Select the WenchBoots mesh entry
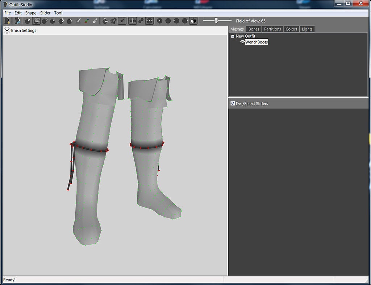Viewport: 371px width, 285px height. (256, 42)
